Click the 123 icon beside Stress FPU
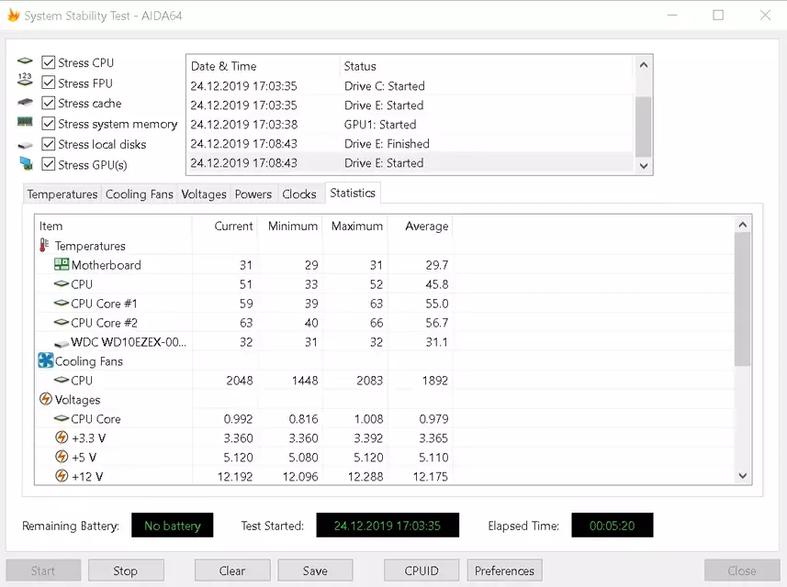The width and height of the screenshot is (787, 587). pos(25,79)
